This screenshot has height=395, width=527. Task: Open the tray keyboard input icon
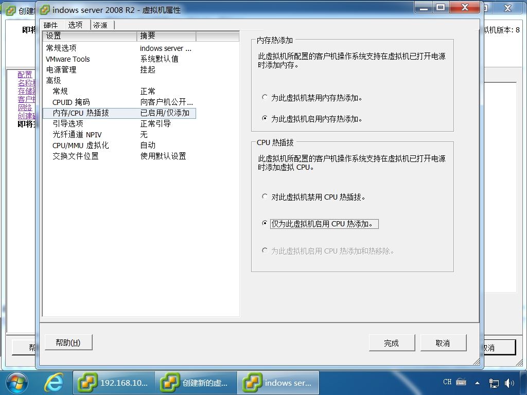click(x=461, y=382)
